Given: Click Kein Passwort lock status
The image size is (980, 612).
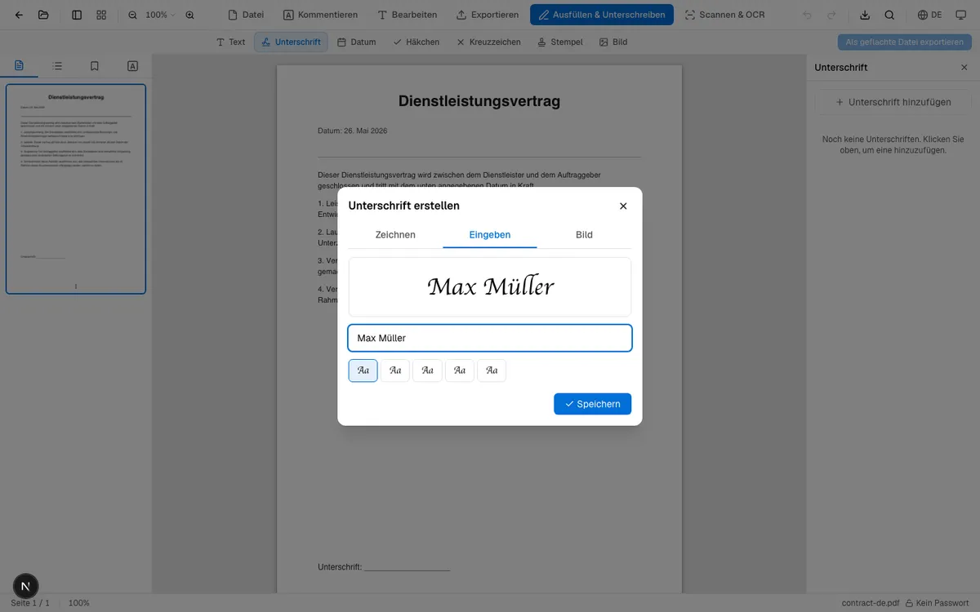Looking at the screenshot, I should pos(937,603).
